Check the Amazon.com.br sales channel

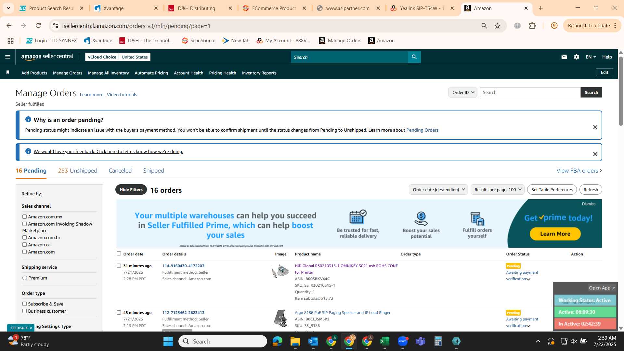24,237
